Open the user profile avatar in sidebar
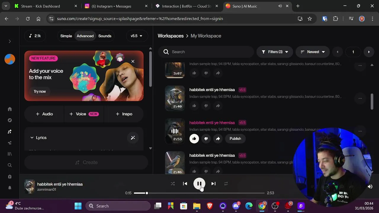The image size is (379, 213). click(x=10, y=59)
